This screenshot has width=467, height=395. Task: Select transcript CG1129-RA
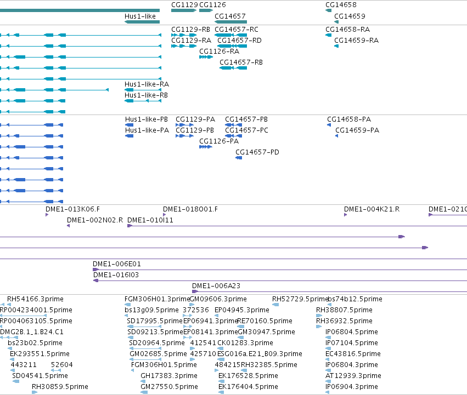coord(191,41)
